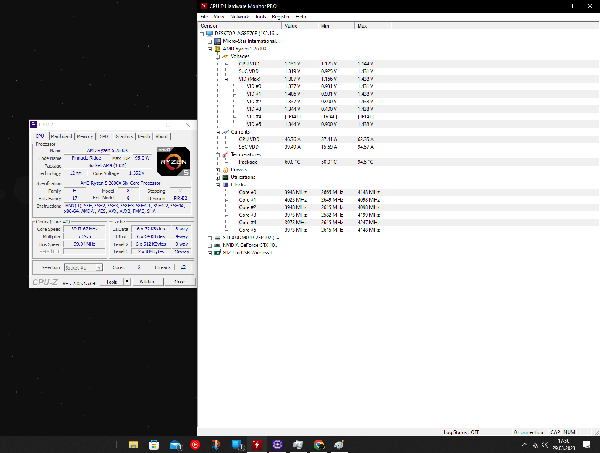600x453 pixels.
Task: Open YouTube Music from the taskbar
Action: click(195, 445)
